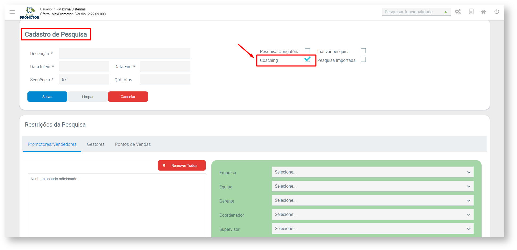
Task: Enable the Pesquisa Obrigatória checkbox
Action: point(307,51)
